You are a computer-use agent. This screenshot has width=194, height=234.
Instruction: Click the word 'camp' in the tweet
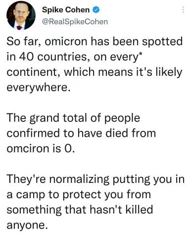pyautogui.click(x=31, y=195)
